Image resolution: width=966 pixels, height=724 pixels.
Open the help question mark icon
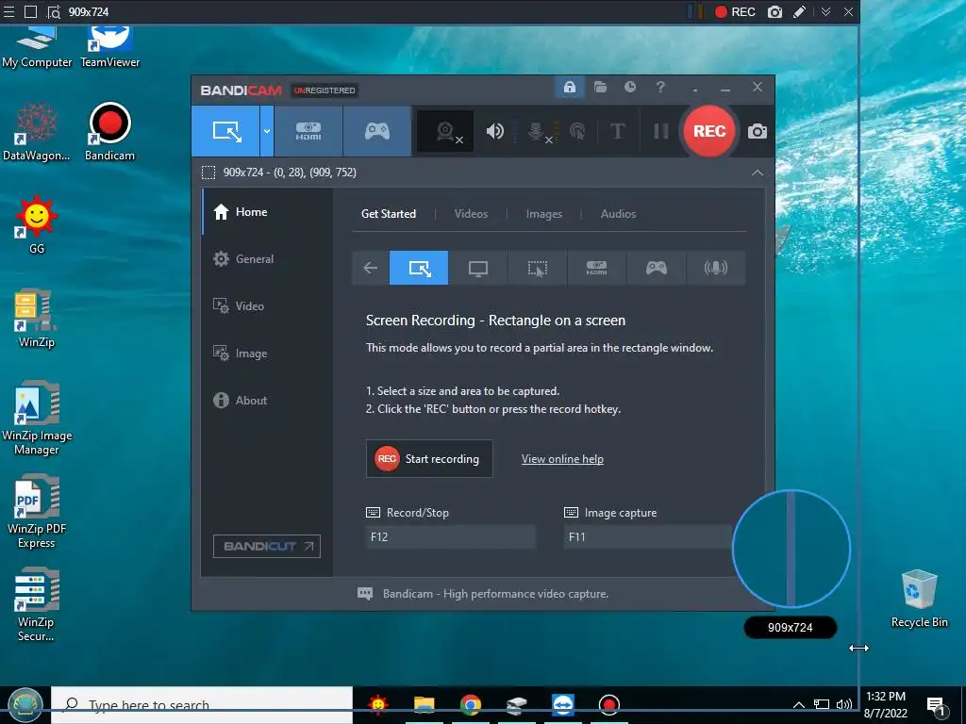[x=660, y=87]
